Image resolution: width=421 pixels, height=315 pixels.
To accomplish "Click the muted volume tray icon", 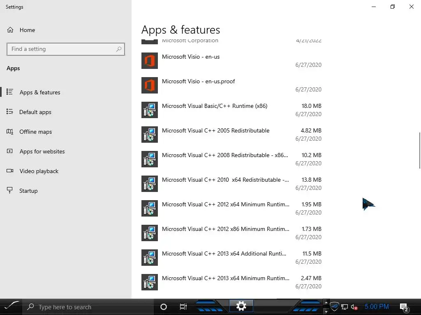I will click(x=354, y=307).
